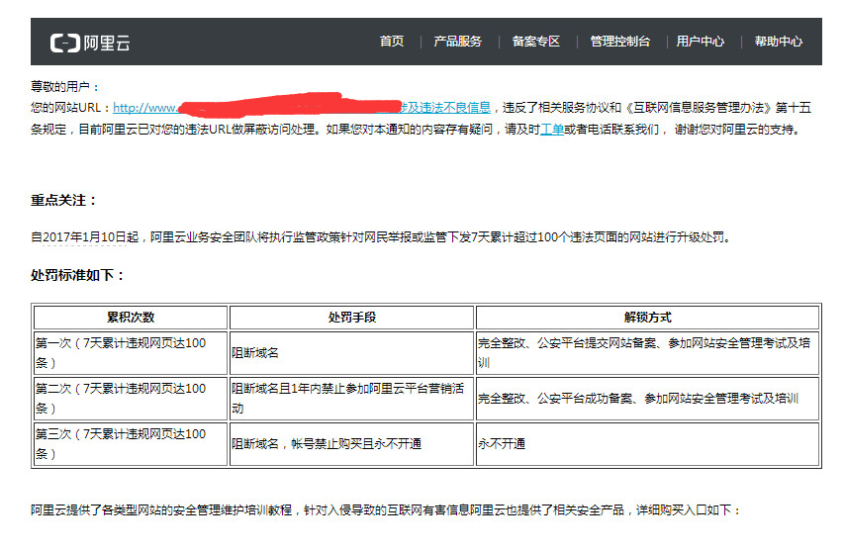Click the 处罚标准如下： heading
The height and width of the screenshot is (552, 844).
click(78, 275)
